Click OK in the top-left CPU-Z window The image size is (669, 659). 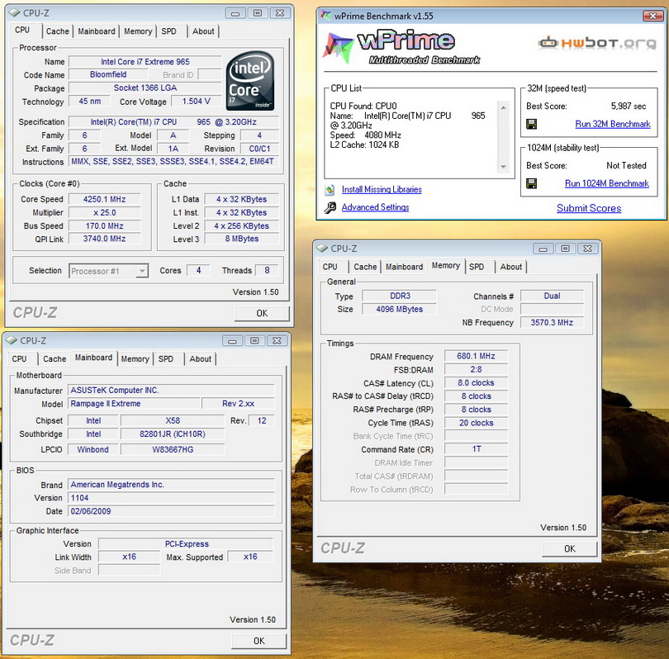click(262, 314)
